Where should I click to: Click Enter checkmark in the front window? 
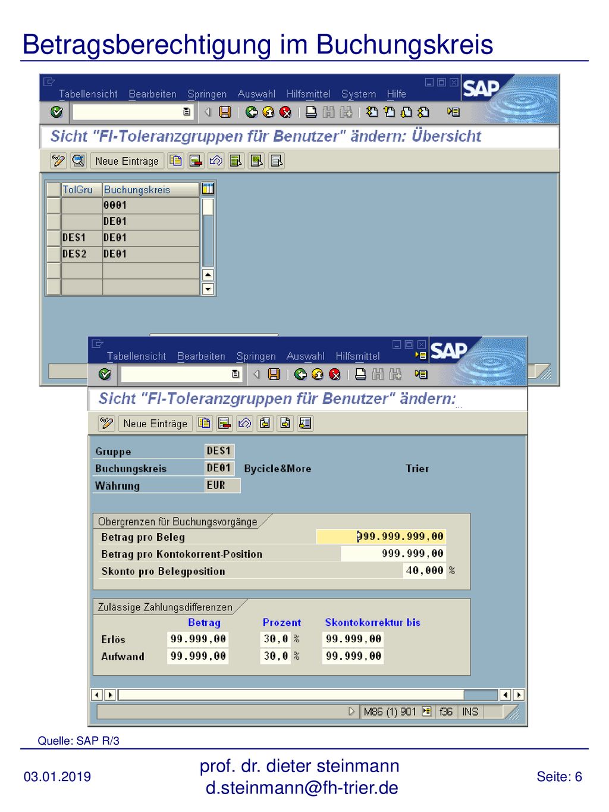(105, 374)
